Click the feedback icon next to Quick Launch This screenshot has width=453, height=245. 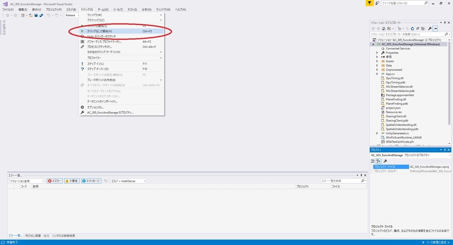pyautogui.click(x=377, y=3)
